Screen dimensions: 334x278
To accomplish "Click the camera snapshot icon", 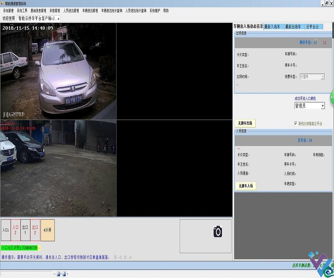I will 218,232.
